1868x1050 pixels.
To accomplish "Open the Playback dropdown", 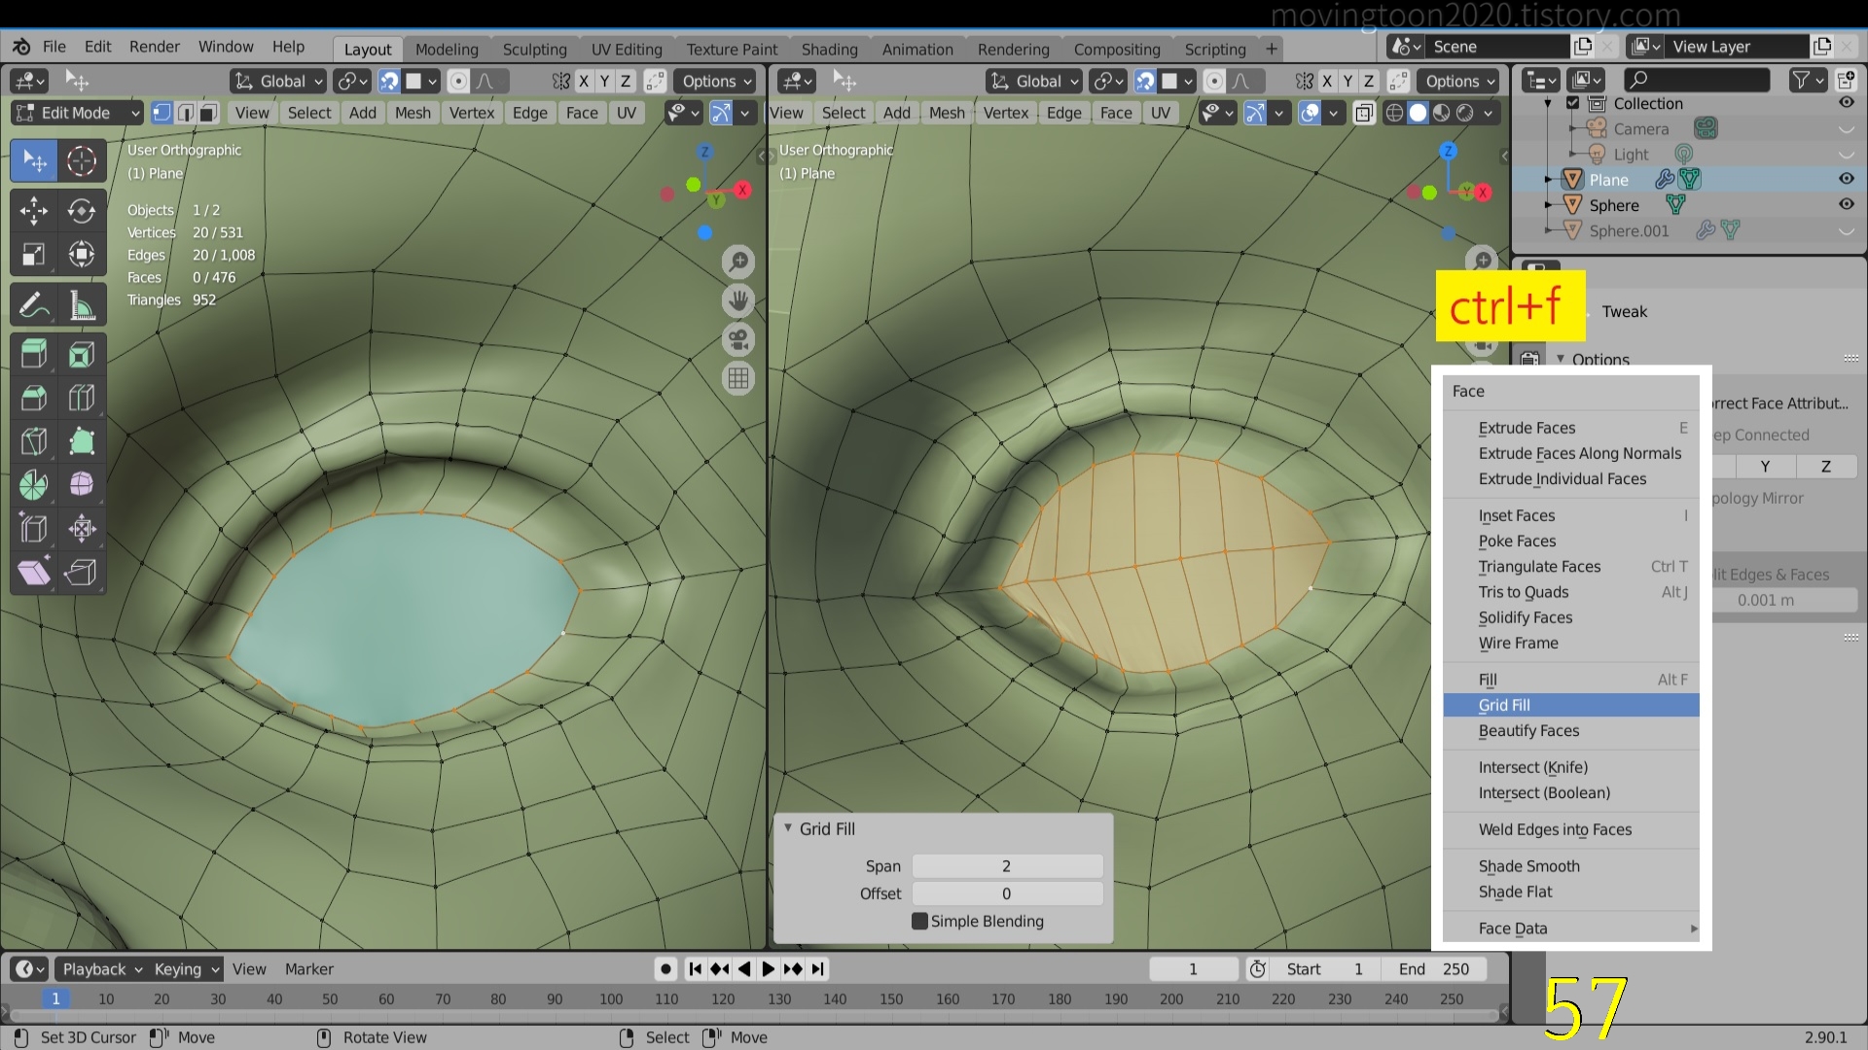I will (x=102, y=969).
